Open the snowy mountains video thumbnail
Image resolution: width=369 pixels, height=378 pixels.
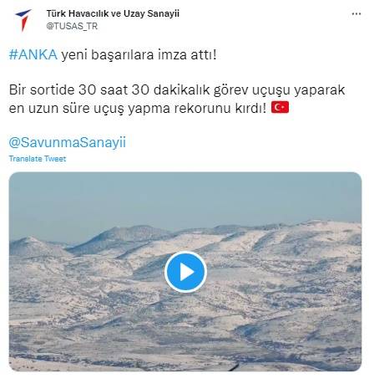pos(185,272)
